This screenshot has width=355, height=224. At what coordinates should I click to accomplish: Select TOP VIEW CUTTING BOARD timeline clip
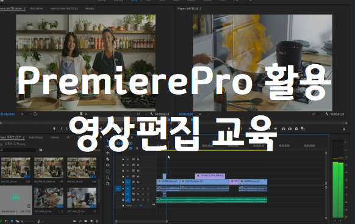point(210,176)
